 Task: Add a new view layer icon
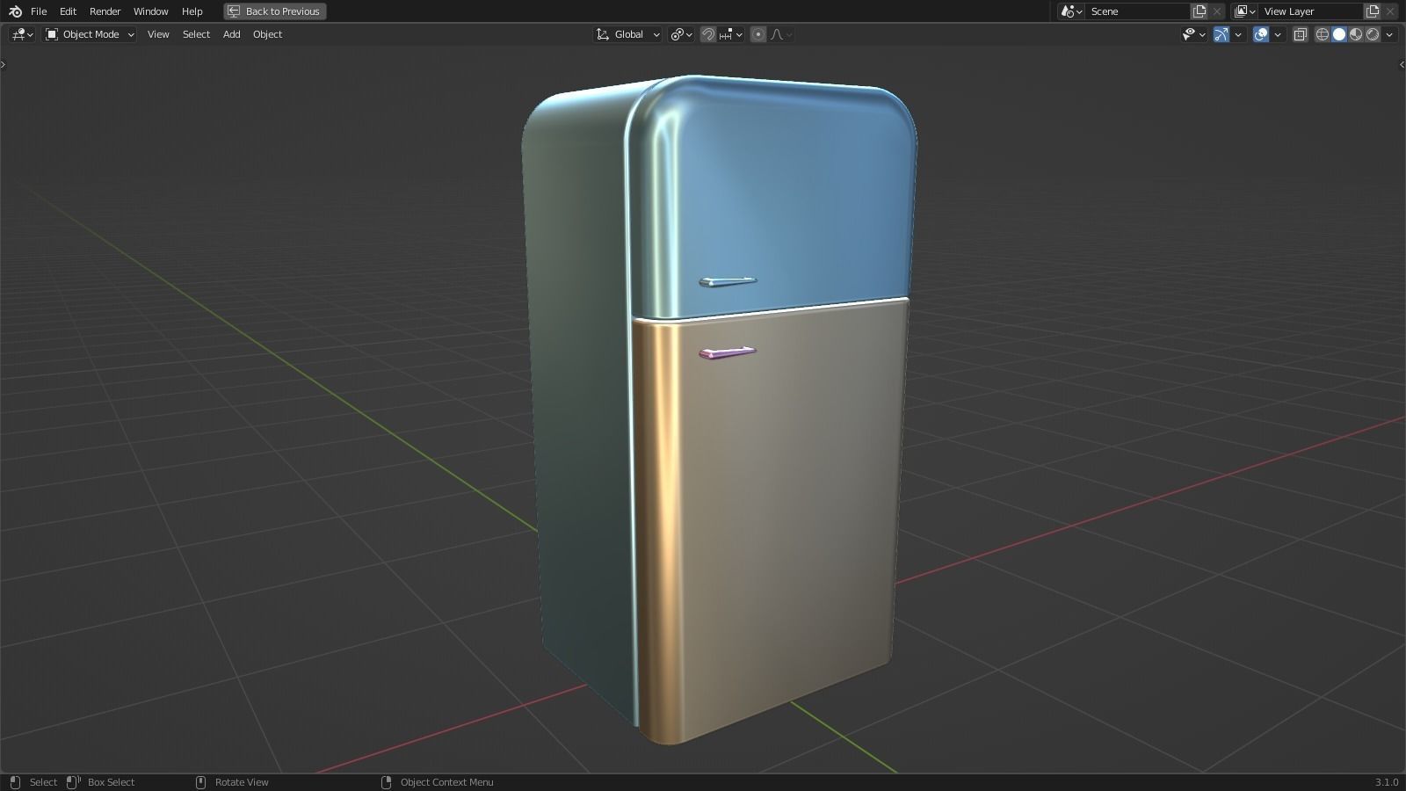pyautogui.click(x=1373, y=11)
